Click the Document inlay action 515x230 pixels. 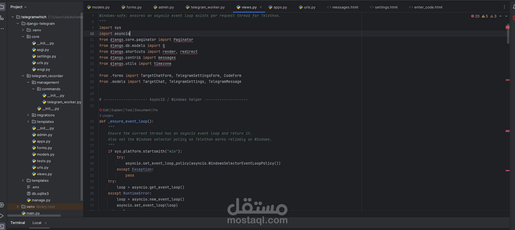pyautogui.click(x=143, y=110)
